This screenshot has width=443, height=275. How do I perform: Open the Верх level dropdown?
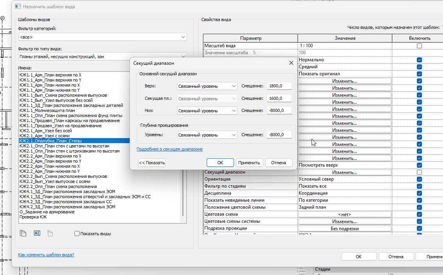pos(207,86)
